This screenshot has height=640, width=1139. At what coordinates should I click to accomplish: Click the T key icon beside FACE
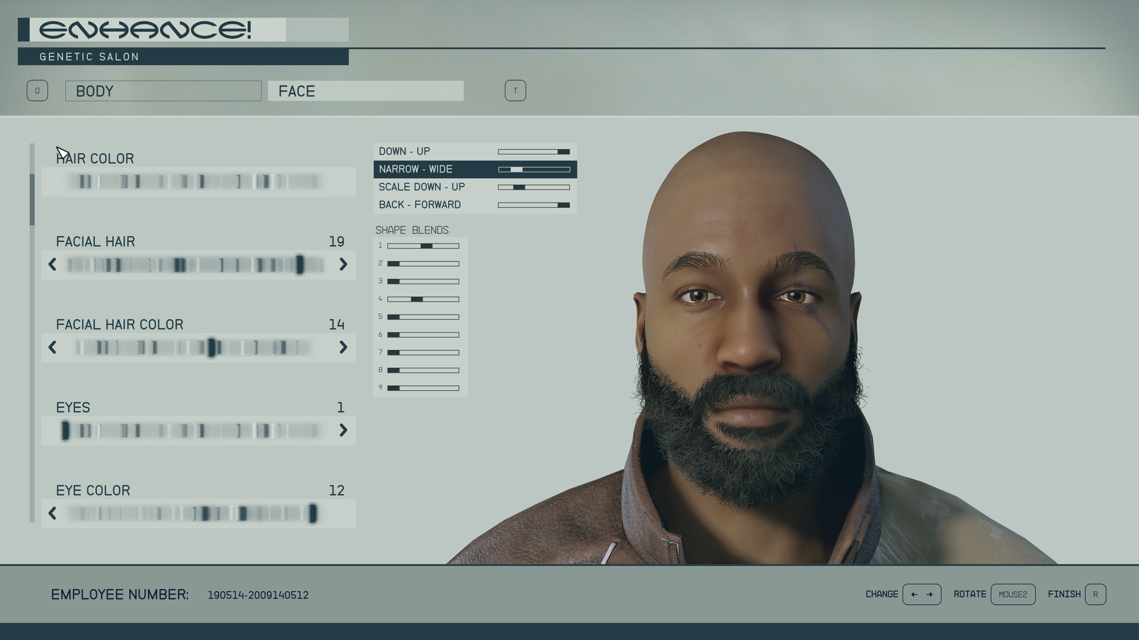pyautogui.click(x=515, y=90)
